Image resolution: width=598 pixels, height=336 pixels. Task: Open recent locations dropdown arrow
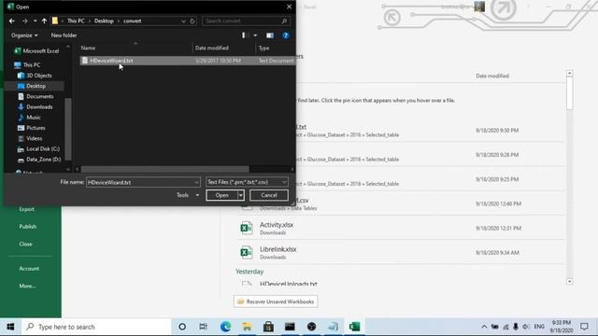tap(35, 21)
